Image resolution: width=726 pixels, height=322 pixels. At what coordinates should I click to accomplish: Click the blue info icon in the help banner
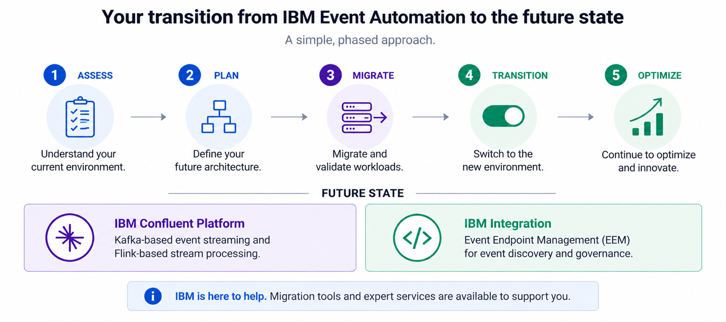click(x=153, y=296)
